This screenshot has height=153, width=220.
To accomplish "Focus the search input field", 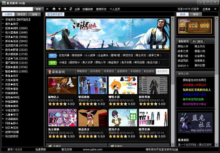I will click(17, 9).
